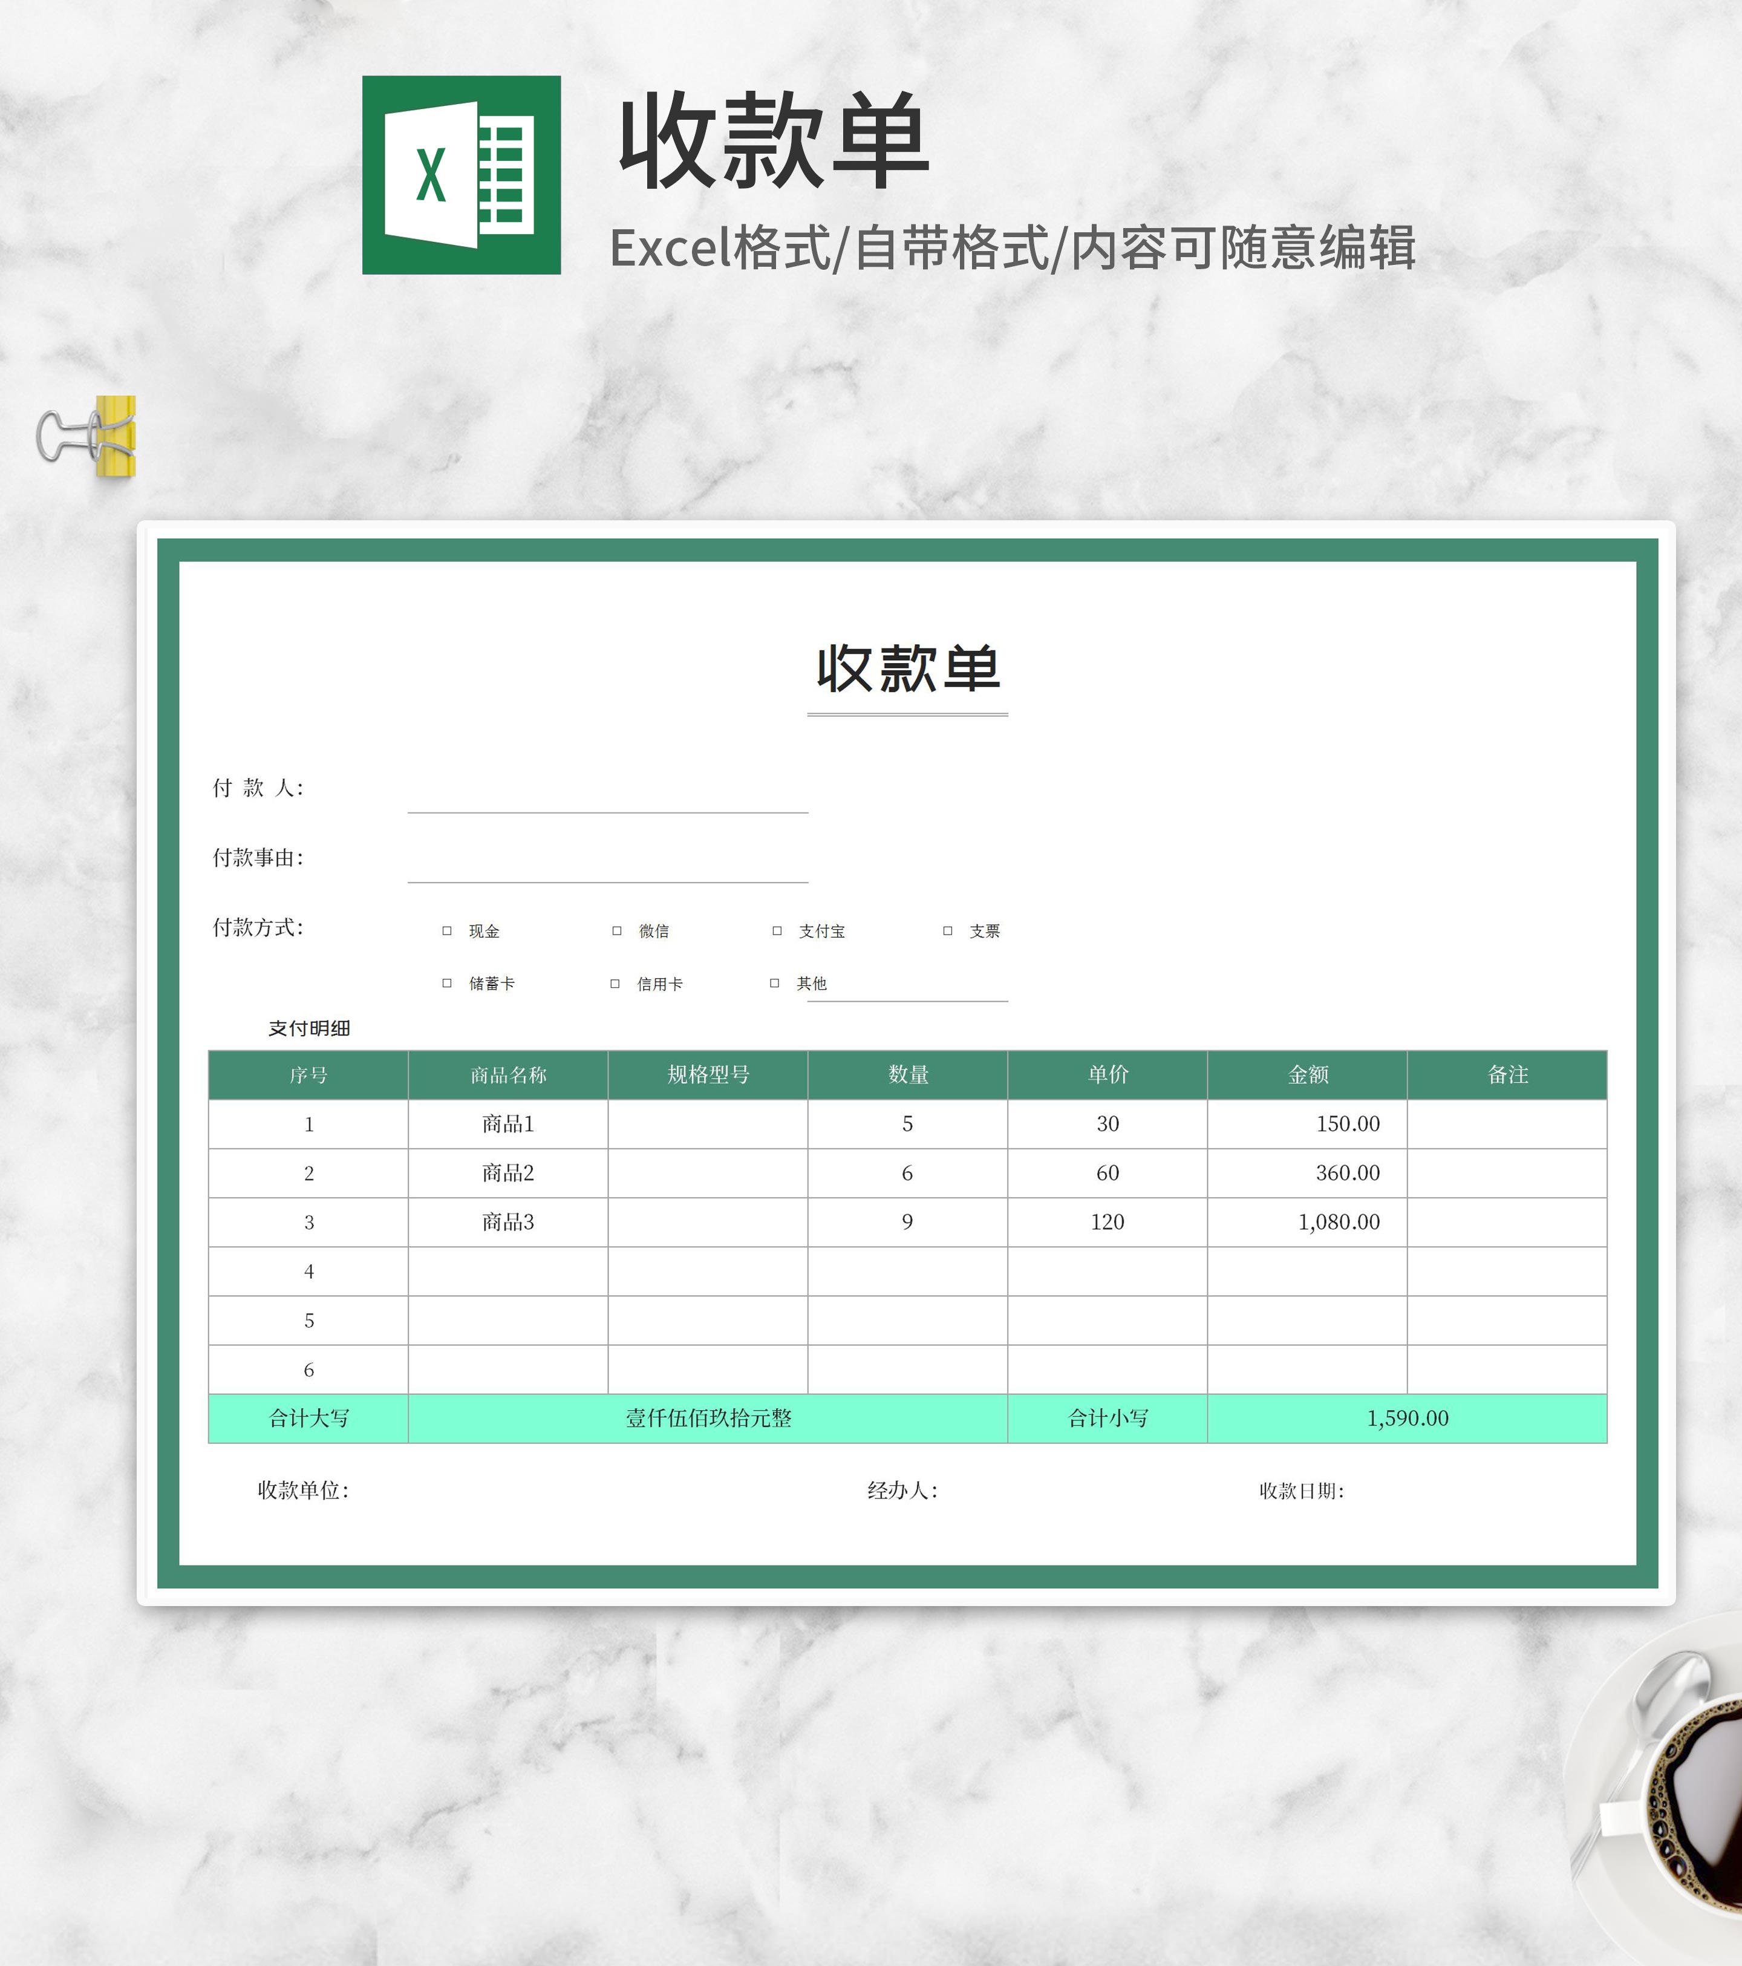The image size is (1742, 1966).
Task: Select the 商品1 cell
Action: pos(507,1123)
